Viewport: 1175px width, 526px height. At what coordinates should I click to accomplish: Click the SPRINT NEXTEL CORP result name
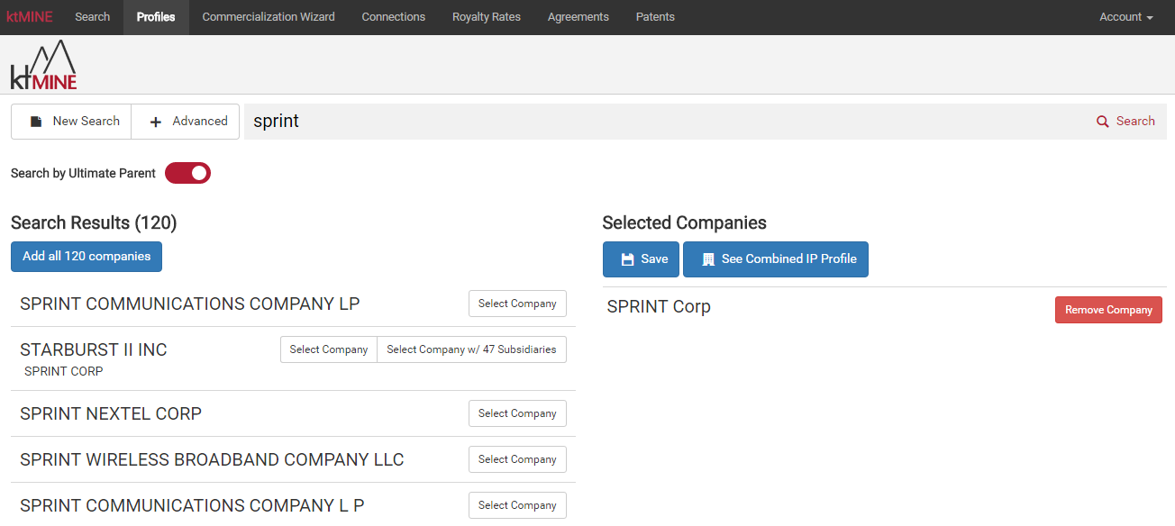click(111, 414)
